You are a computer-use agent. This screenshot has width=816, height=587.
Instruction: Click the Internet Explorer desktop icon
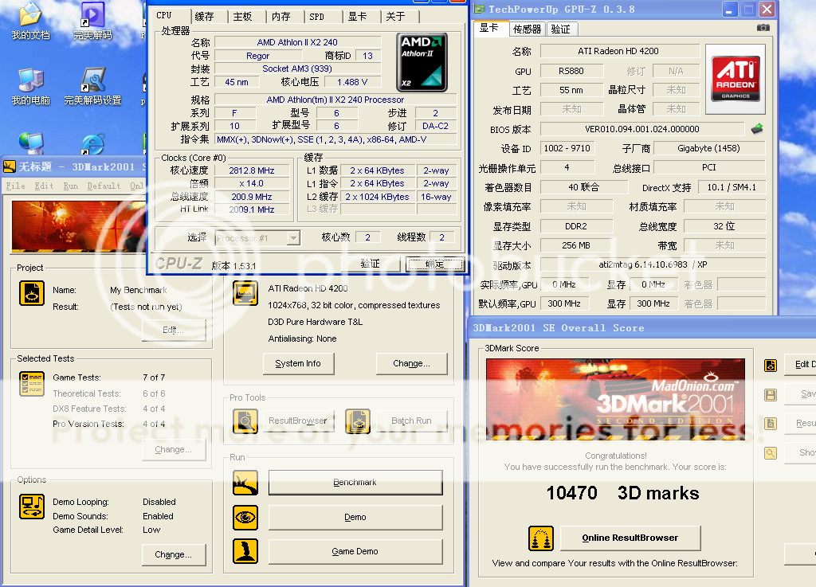click(92, 144)
